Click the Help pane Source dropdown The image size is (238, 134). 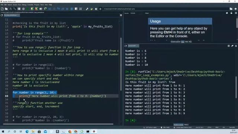(x=133, y=13)
